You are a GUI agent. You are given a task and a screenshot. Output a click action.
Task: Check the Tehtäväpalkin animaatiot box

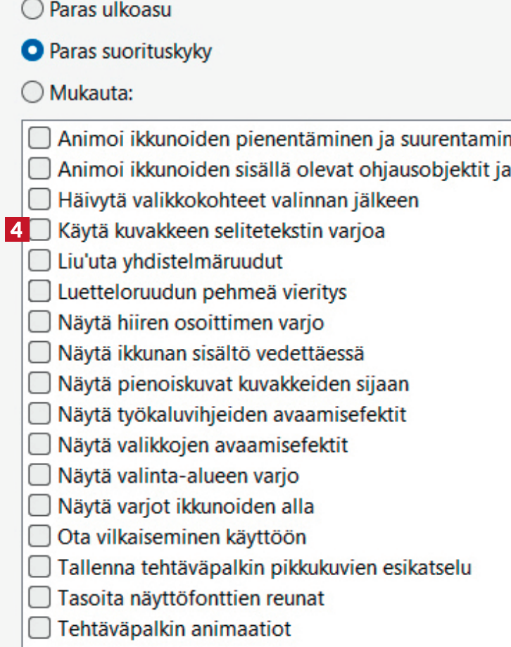point(39,628)
